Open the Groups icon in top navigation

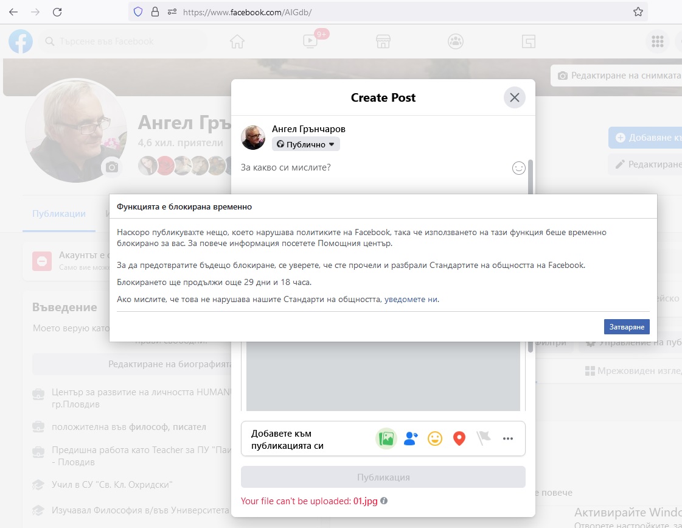pos(456,41)
